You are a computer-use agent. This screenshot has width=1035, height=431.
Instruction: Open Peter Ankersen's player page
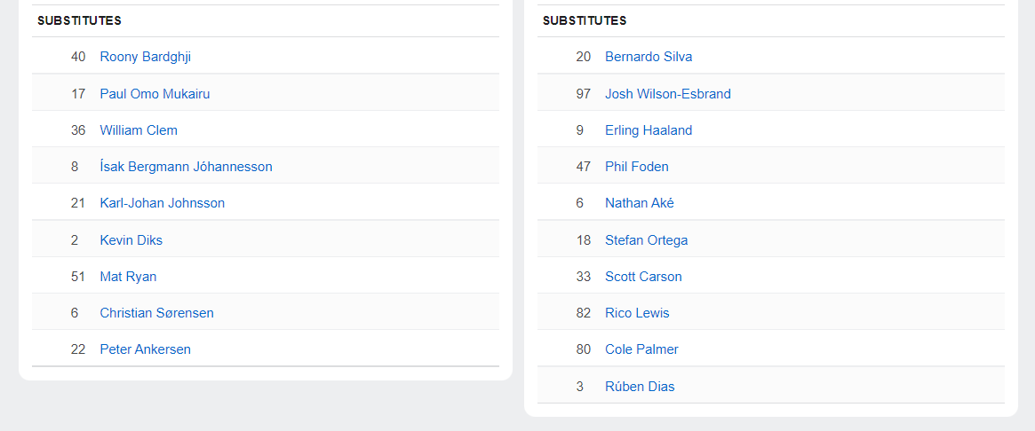tap(145, 349)
